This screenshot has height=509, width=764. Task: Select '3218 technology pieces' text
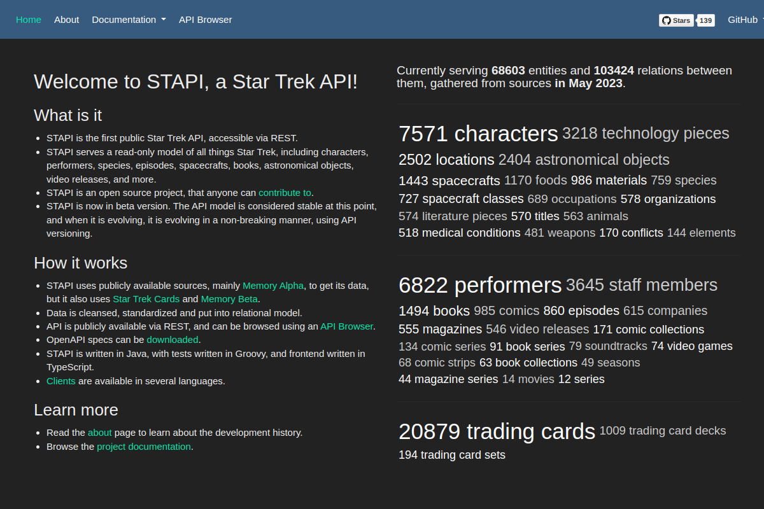(x=646, y=133)
